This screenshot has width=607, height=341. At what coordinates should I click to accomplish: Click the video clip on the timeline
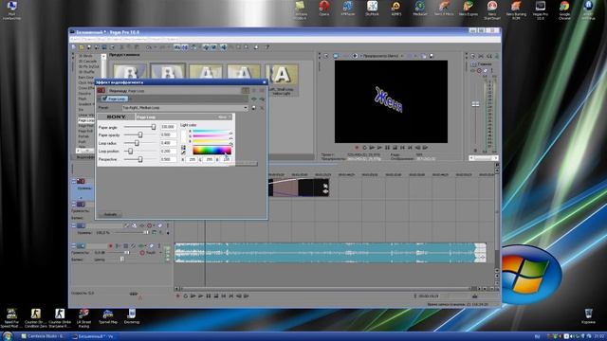click(x=299, y=188)
